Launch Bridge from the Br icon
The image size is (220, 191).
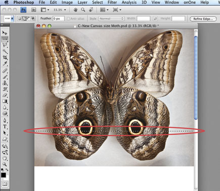(34, 10)
